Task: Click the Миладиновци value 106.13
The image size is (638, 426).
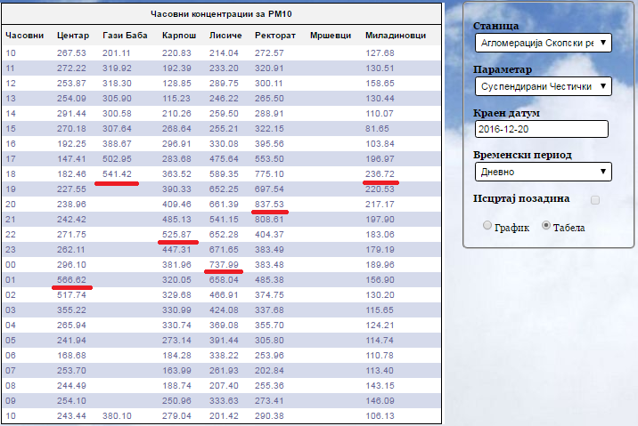Action: (x=380, y=416)
